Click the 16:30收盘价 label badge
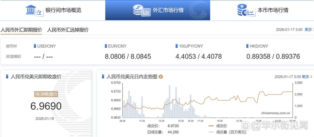Viewport: 314px width, 137px height. coord(46,94)
